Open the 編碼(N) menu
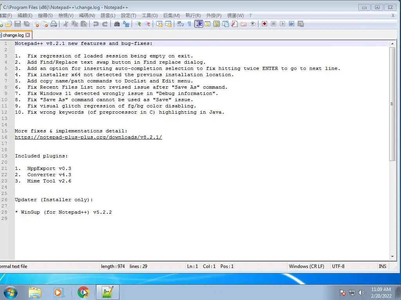This screenshot has height=300, width=401. tap(87, 16)
